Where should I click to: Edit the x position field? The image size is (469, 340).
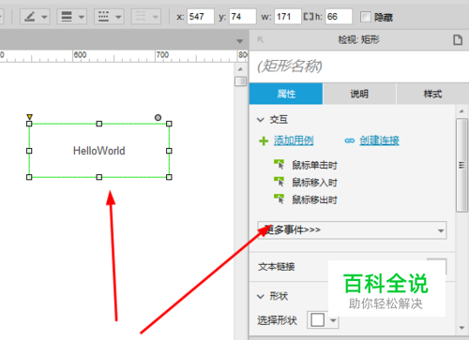tap(201, 17)
